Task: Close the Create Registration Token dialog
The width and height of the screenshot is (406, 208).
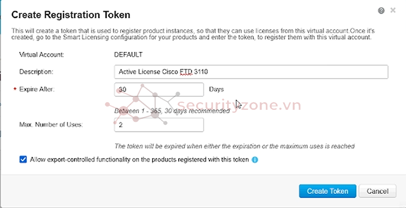Action: click(x=393, y=10)
